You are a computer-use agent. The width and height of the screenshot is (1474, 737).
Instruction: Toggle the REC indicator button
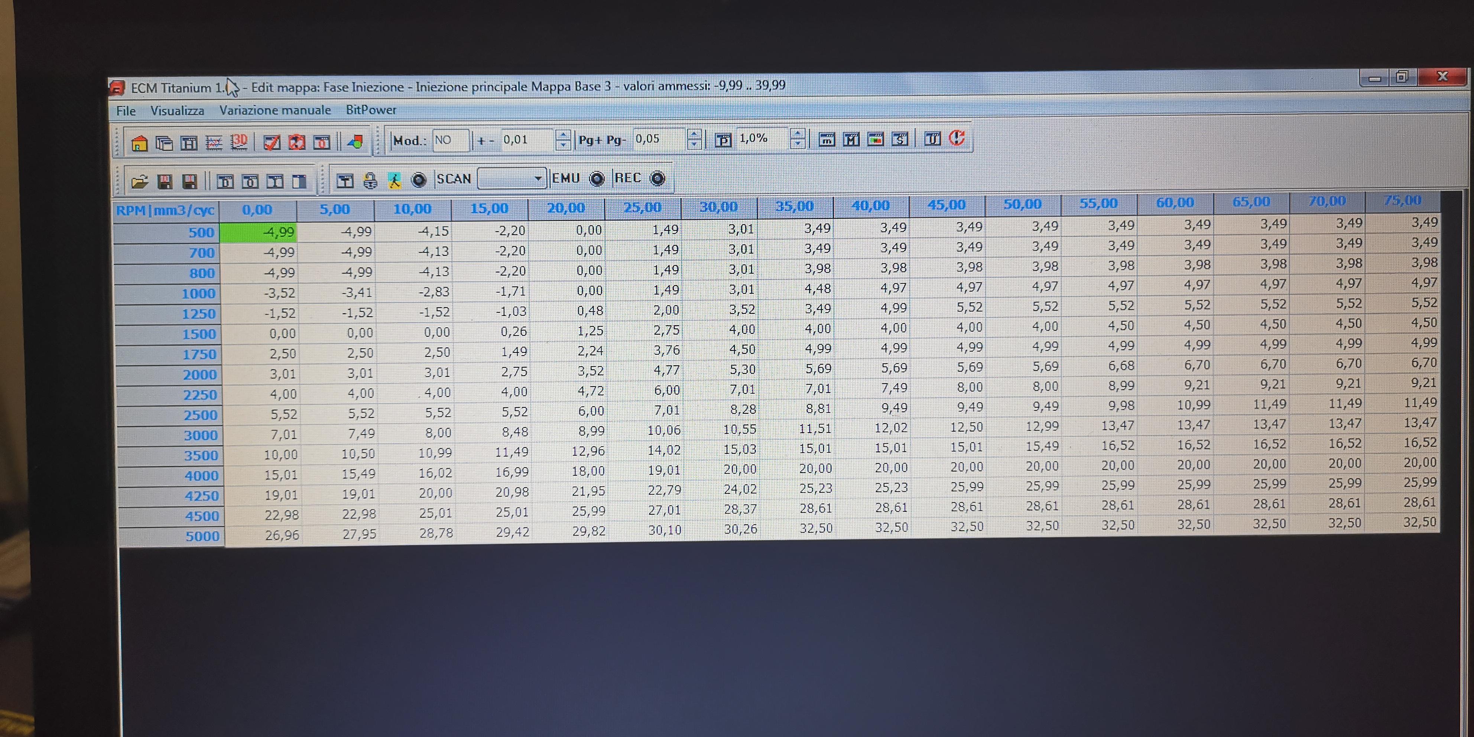(658, 179)
